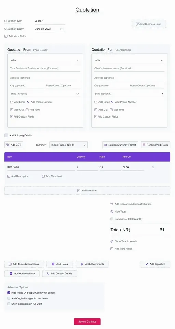Click the Add Thumbnail image icon
Viewport: 175px width, 329px height.
click(43, 176)
